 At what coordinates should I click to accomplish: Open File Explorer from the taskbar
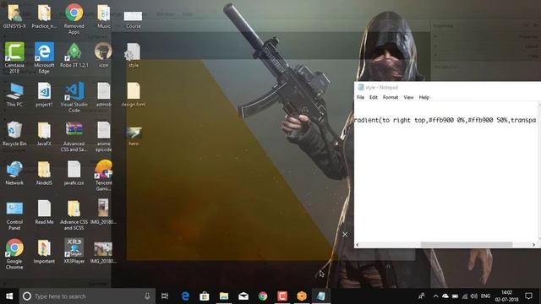[x=224, y=296]
